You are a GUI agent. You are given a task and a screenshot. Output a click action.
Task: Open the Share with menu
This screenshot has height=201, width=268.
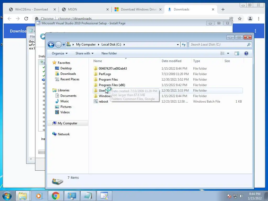[85, 53]
